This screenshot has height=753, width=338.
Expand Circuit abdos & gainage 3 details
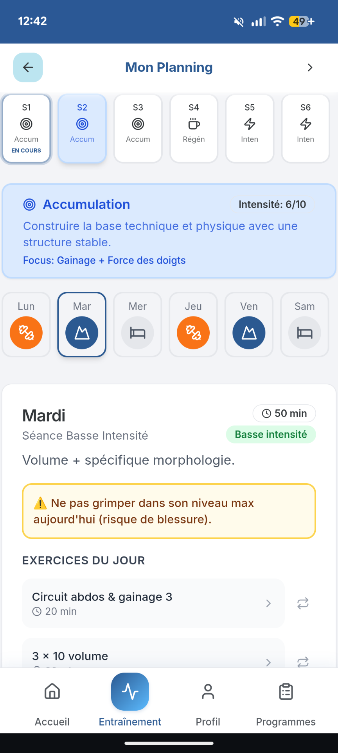153,603
